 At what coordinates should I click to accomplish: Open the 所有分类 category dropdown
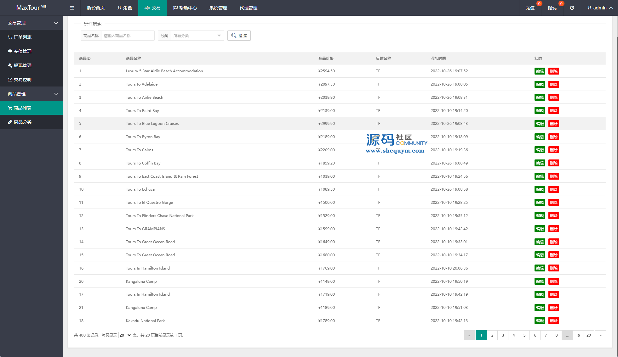[x=197, y=36]
